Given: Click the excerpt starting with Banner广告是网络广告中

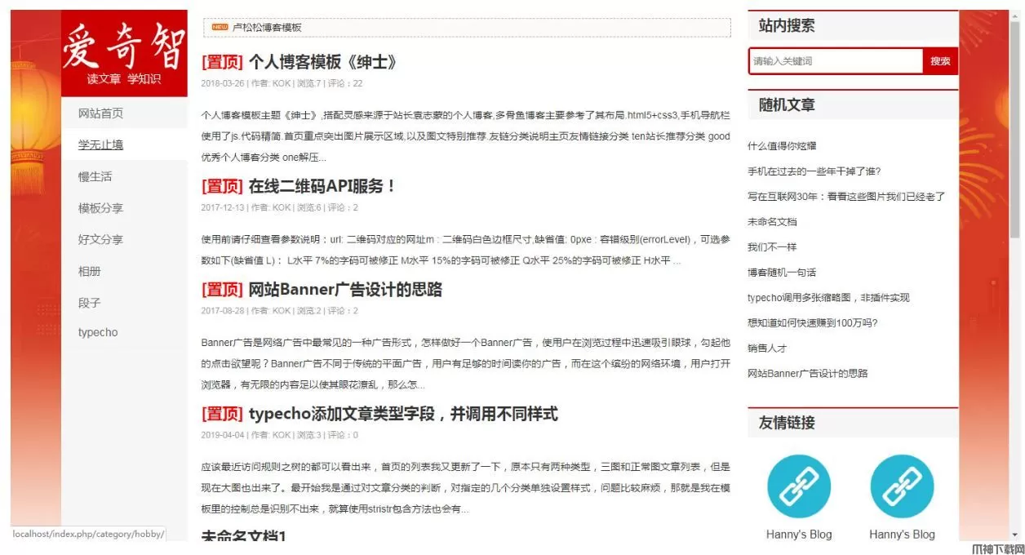Looking at the screenshot, I should [466, 363].
